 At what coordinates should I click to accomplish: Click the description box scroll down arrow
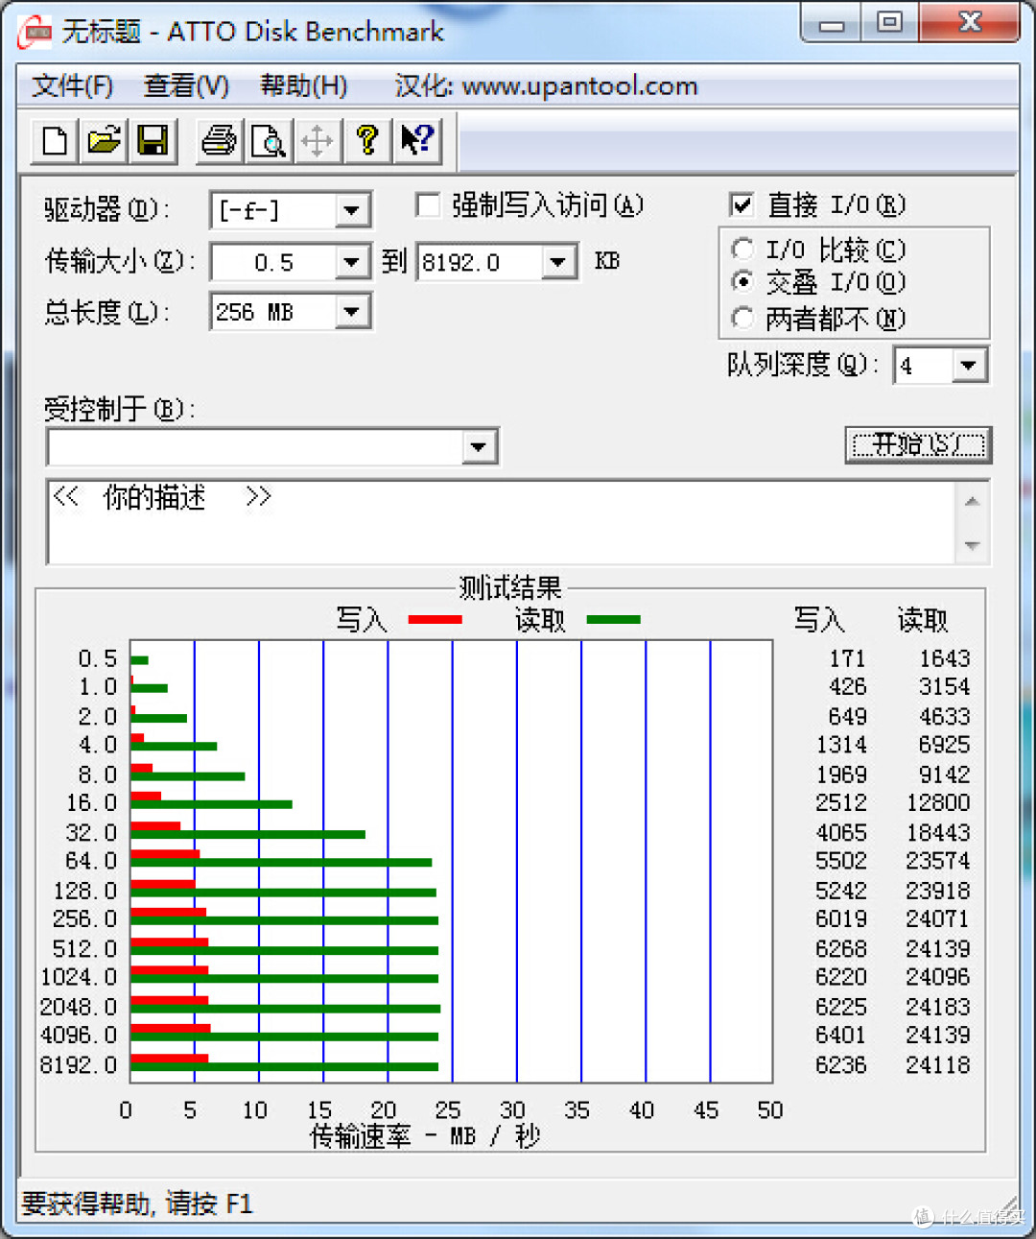coord(972,545)
